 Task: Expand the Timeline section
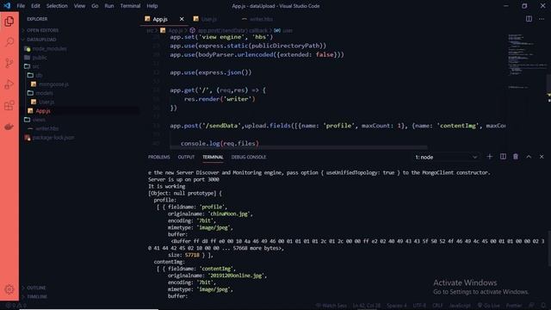pyautogui.click(x=37, y=296)
